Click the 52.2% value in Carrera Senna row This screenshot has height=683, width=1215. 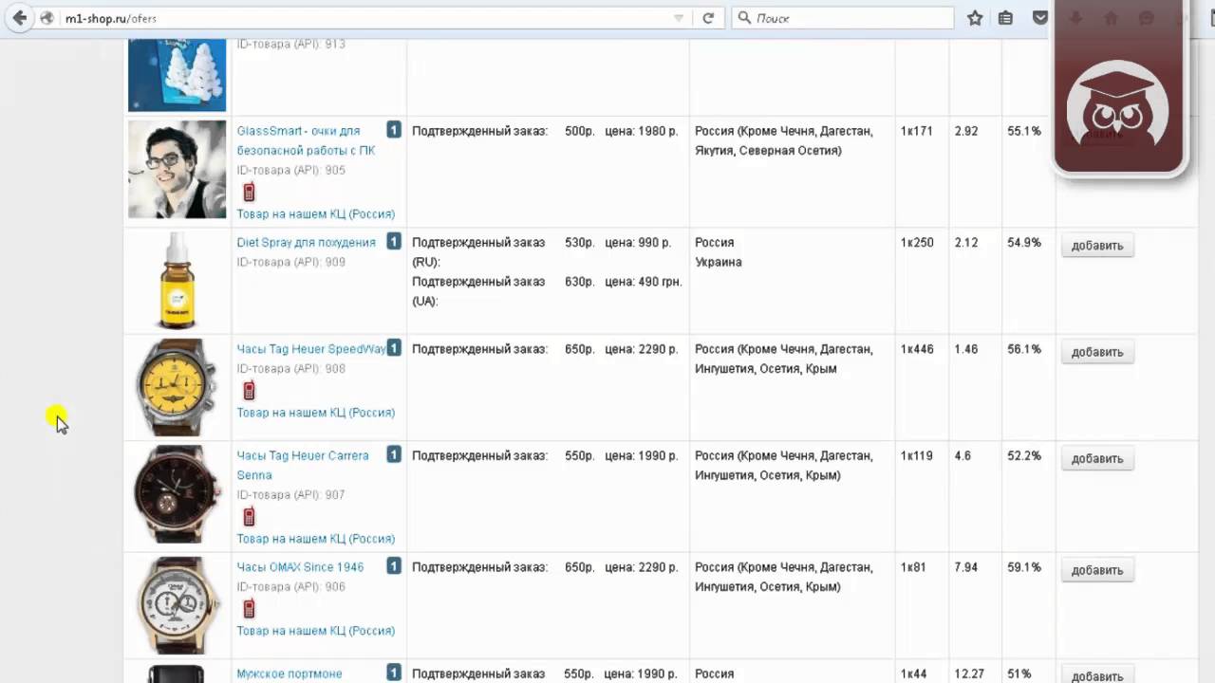coord(1024,455)
